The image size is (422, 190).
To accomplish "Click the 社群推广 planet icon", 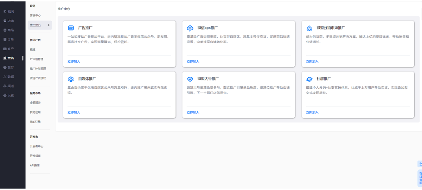I will click(309, 79).
